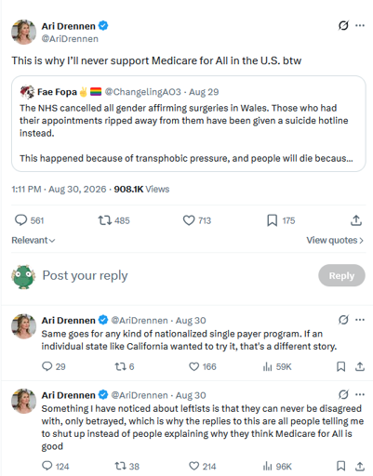
Task: View analytics showing 59K views
Action: [277, 366]
